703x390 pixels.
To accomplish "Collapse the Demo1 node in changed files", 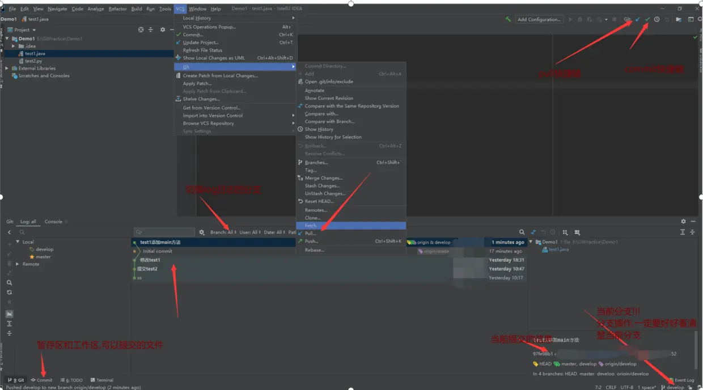I will [x=531, y=242].
